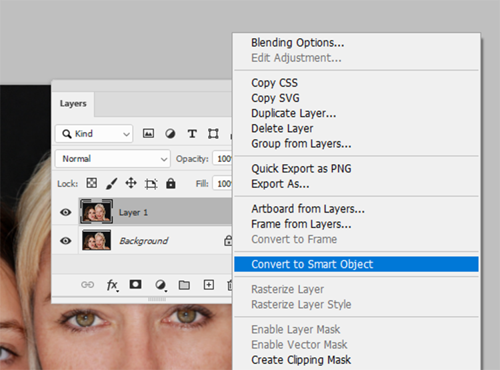Choose Copy CSS menu item

[274, 83]
